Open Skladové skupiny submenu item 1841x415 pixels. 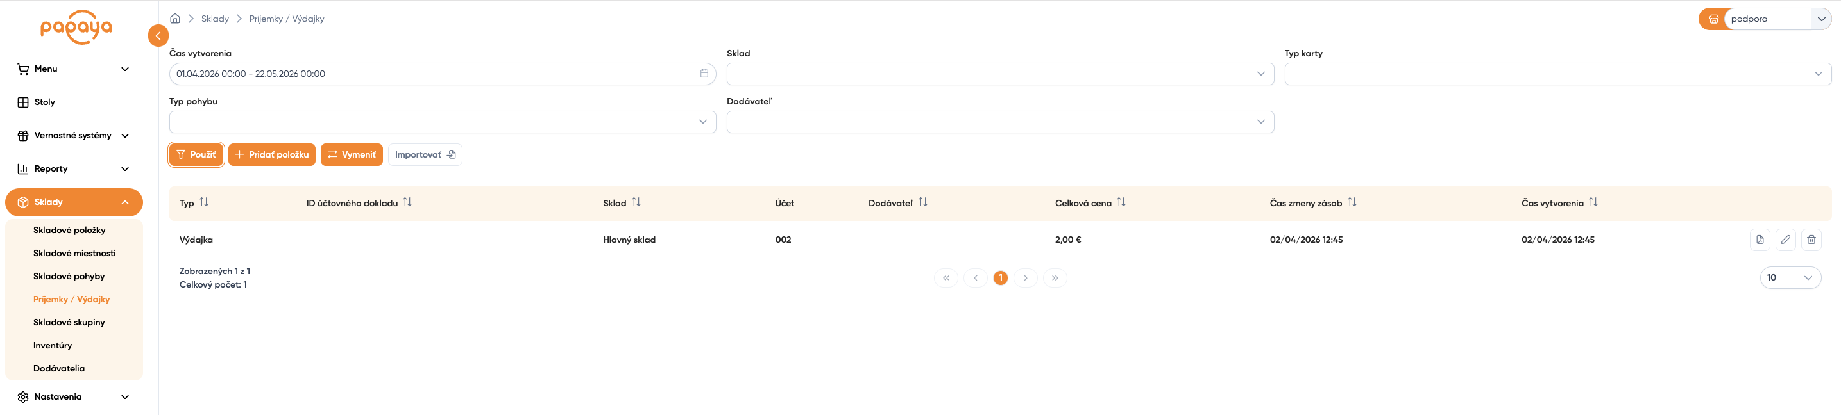[x=69, y=322]
